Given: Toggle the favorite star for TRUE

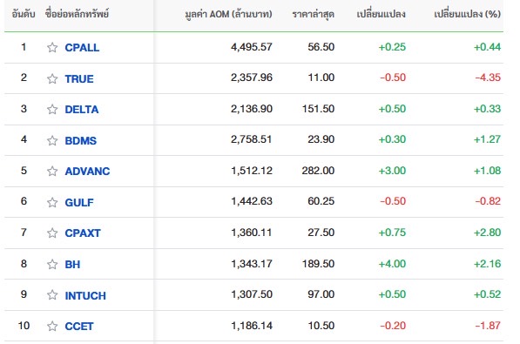Looking at the screenshot, I should (x=52, y=78).
